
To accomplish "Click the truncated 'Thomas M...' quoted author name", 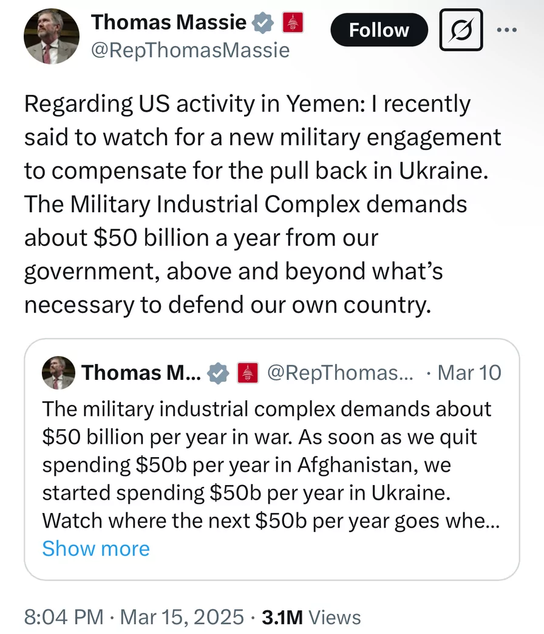I will [x=141, y=373].
